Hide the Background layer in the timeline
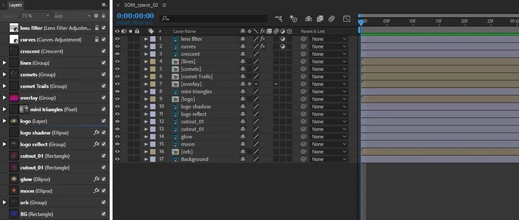Viewport: 519px width, 220px height. [117, 159]
